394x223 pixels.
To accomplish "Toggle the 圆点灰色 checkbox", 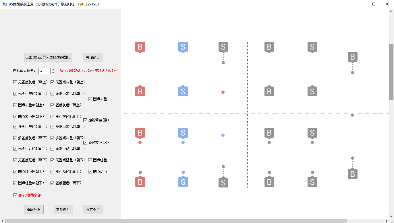I will coord(90,99).
